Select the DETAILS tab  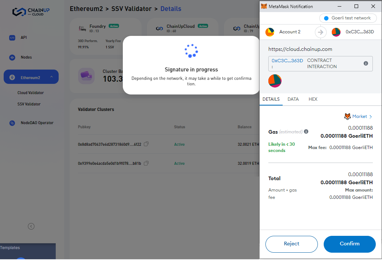(x=271, y=99)
